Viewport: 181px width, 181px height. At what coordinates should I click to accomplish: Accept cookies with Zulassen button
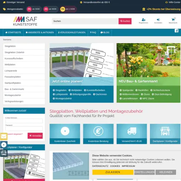[113, 172]
